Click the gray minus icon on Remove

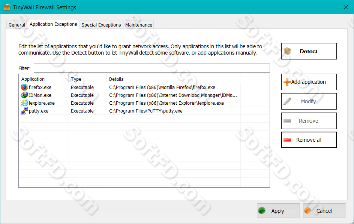click(287, 121)
